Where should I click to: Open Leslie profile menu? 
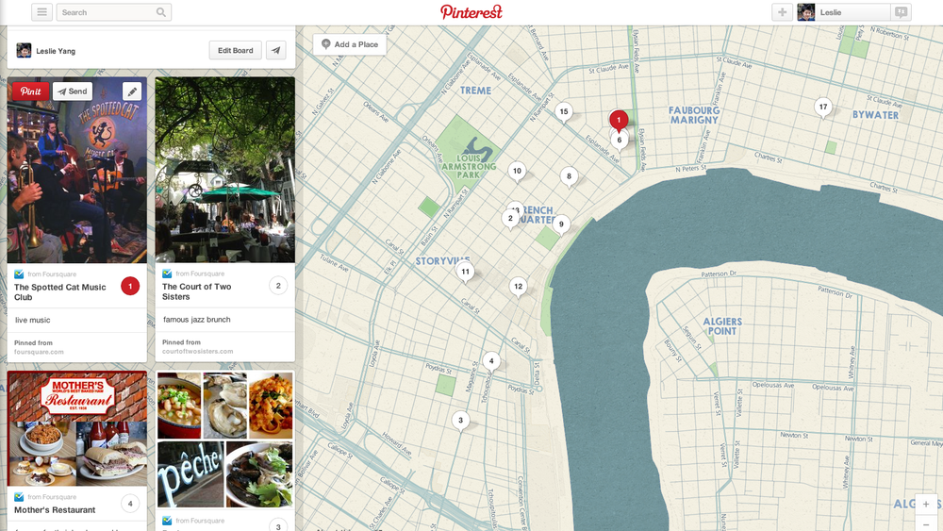(x=843, y=12)
